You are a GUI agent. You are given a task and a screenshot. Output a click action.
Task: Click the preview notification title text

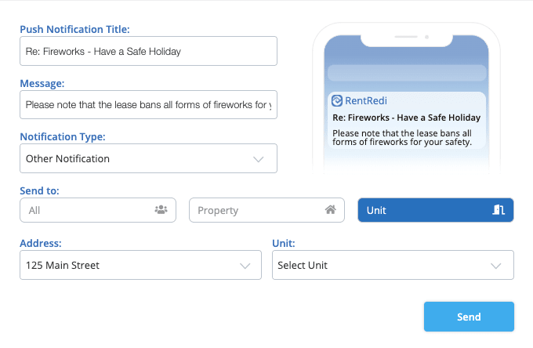tap(406, 118)
